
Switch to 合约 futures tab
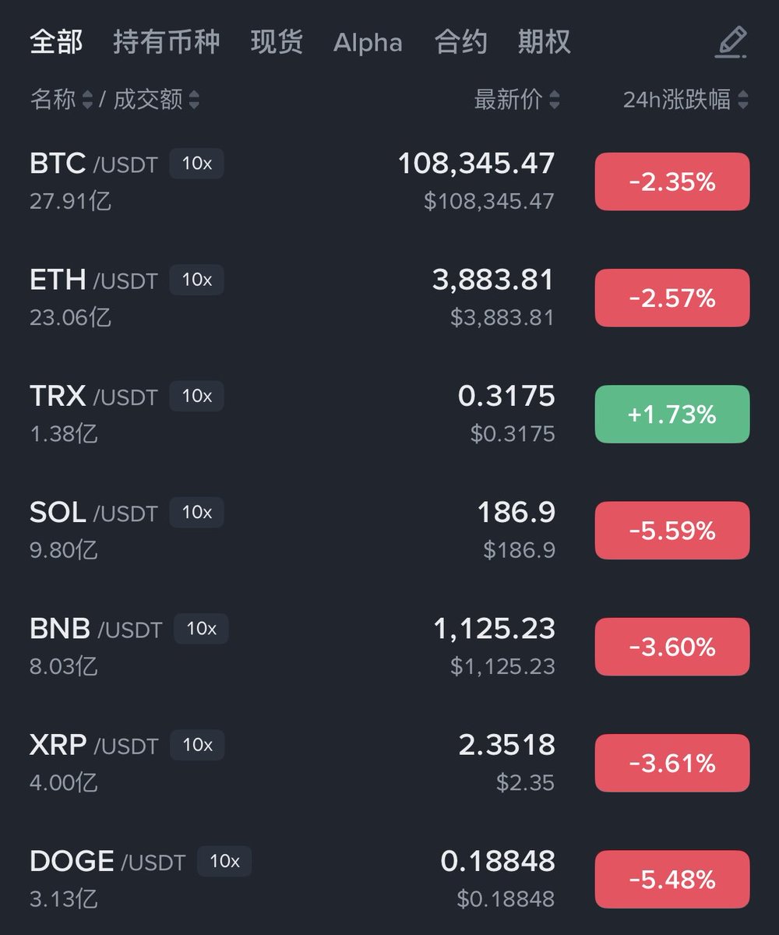(460, 42)
